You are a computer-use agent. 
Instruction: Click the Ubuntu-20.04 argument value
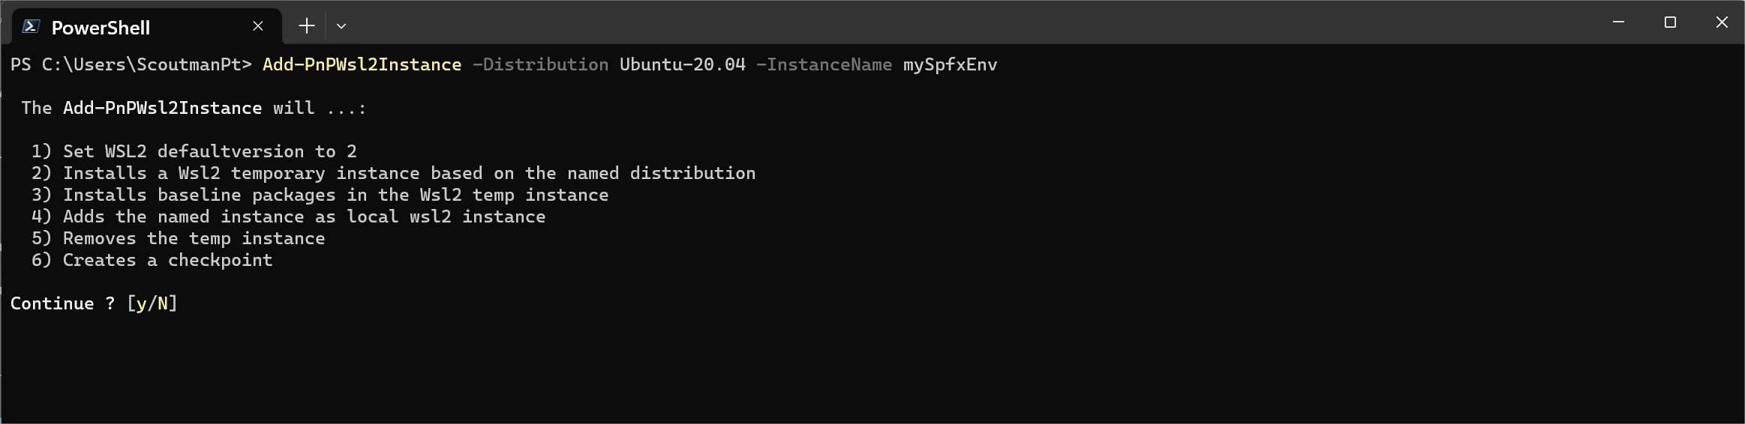tap(683, 65)
